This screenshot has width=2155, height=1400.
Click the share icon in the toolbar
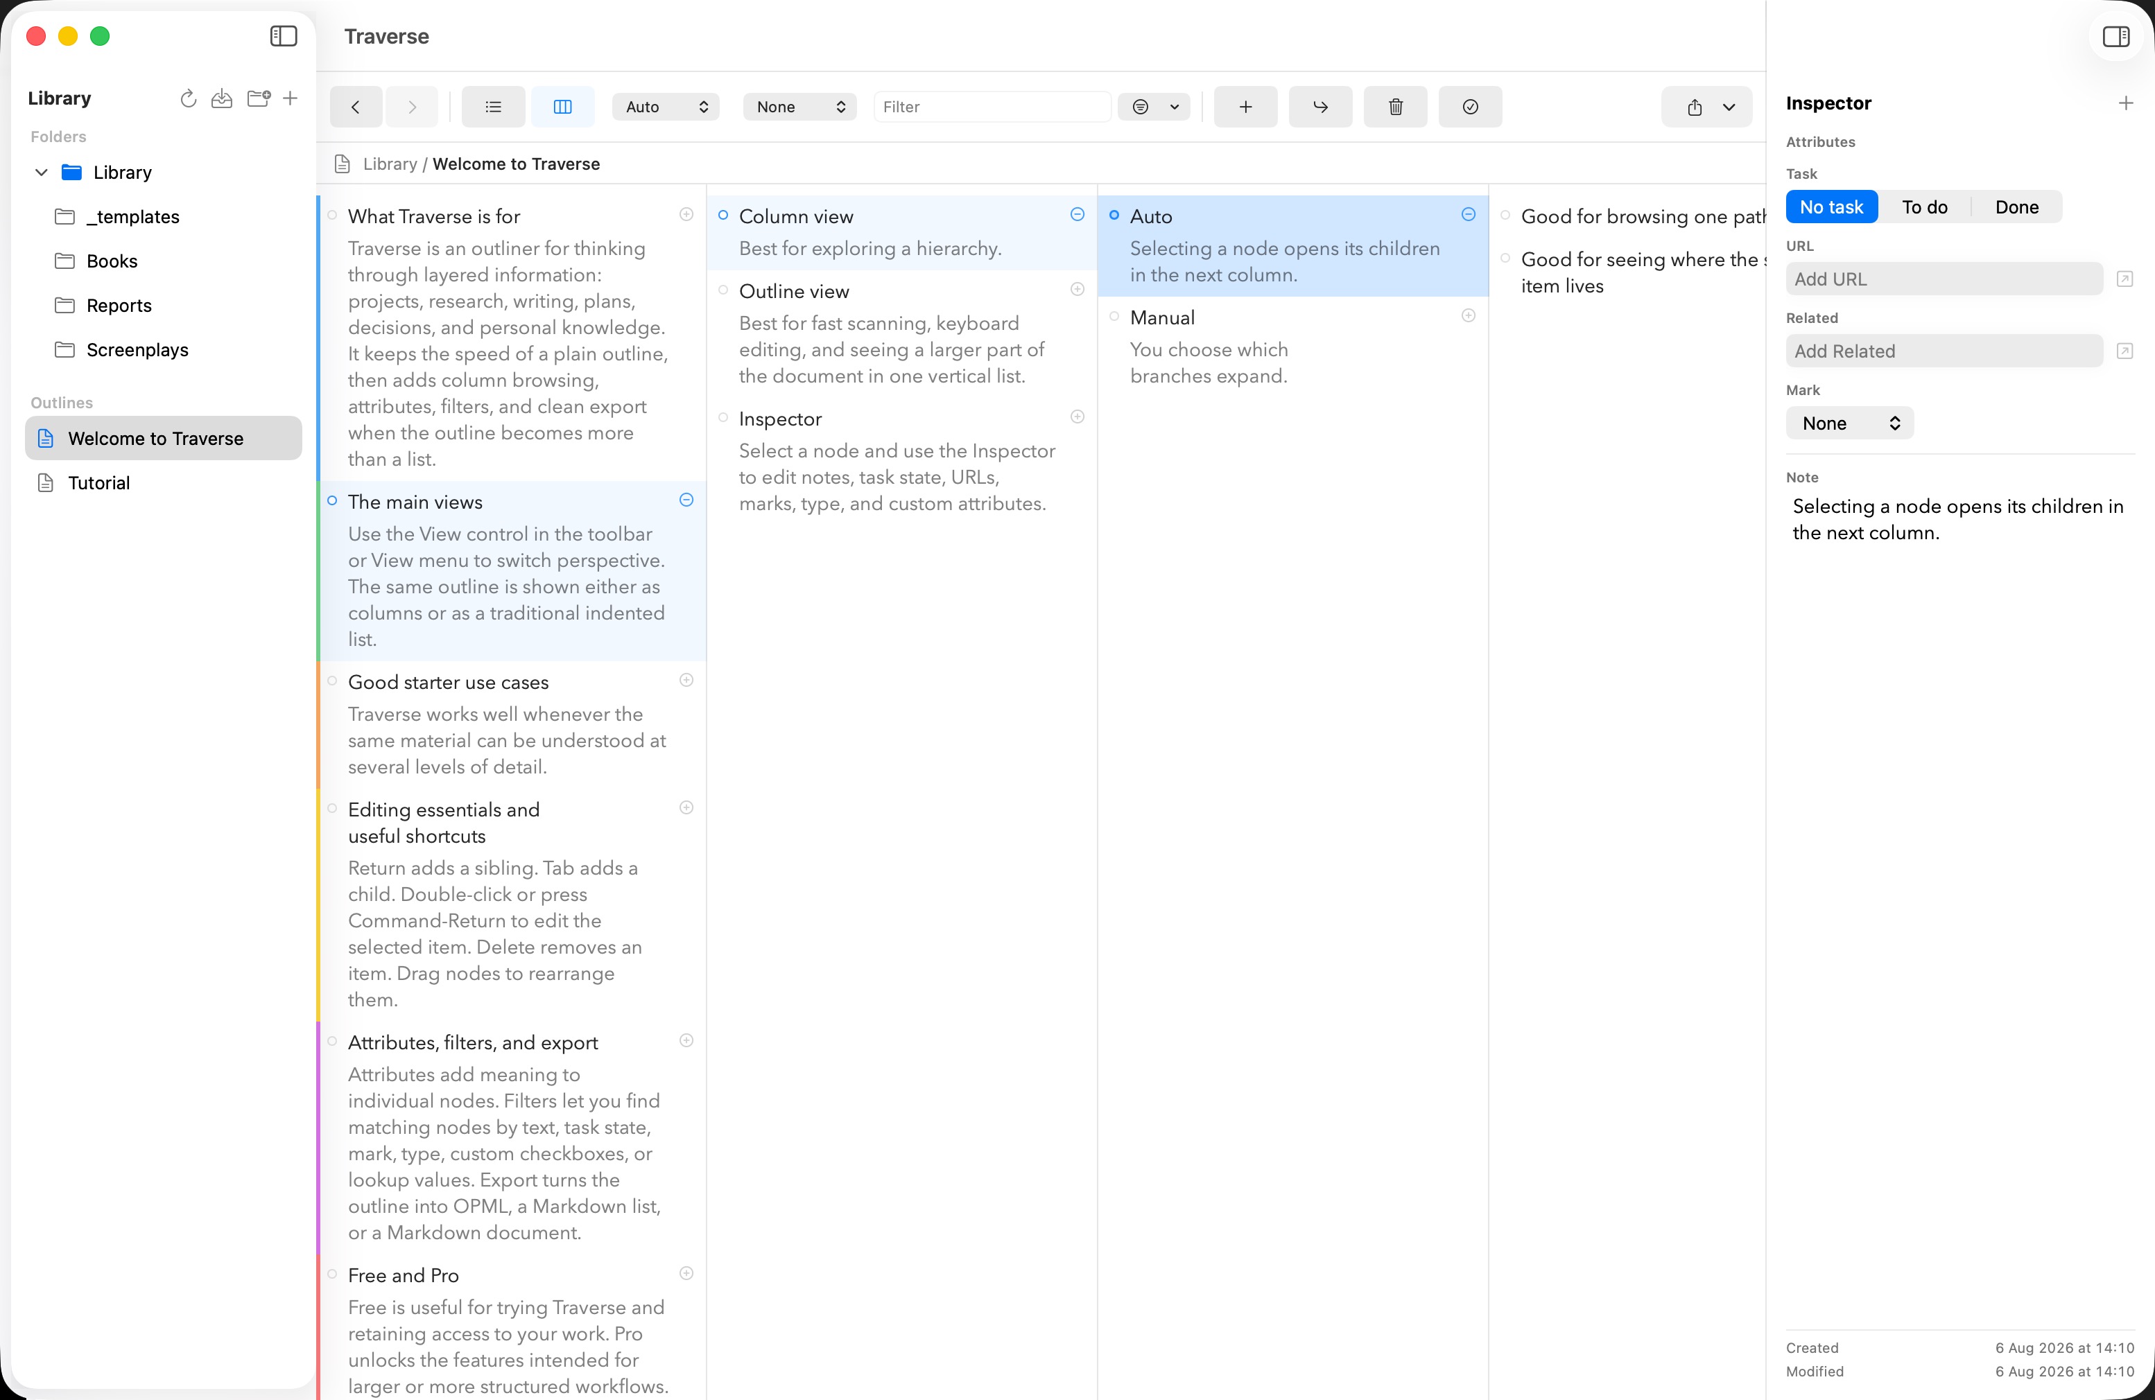pos(1695,107)
